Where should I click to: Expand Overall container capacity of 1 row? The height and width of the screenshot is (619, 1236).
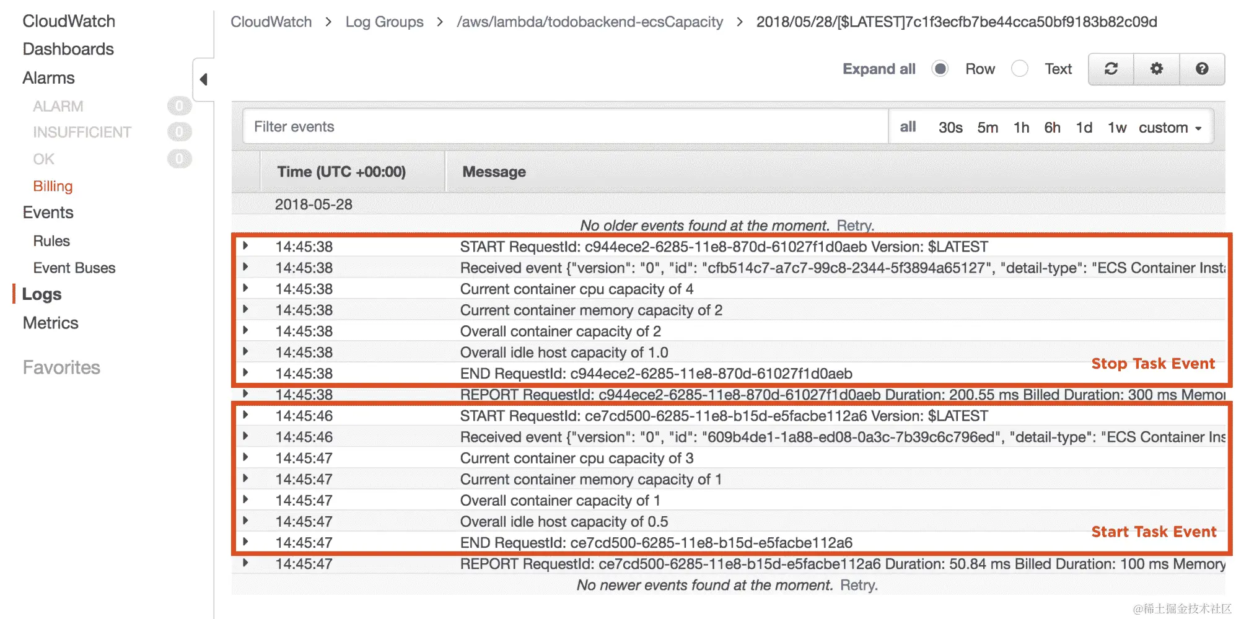click(x=245, y=499)
